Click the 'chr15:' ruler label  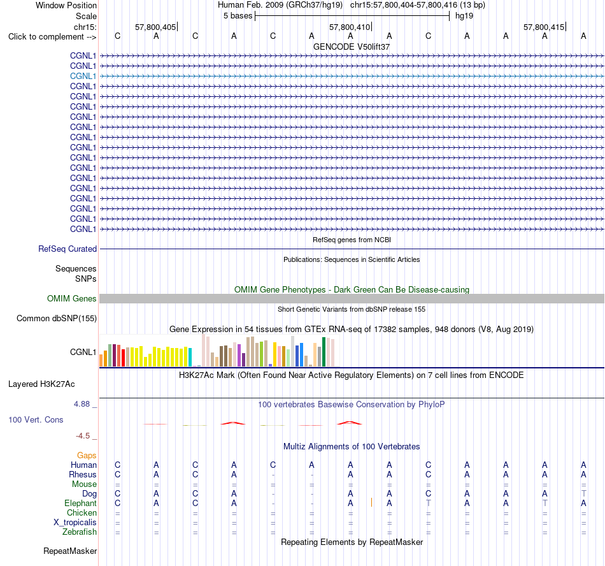[85, 27]
